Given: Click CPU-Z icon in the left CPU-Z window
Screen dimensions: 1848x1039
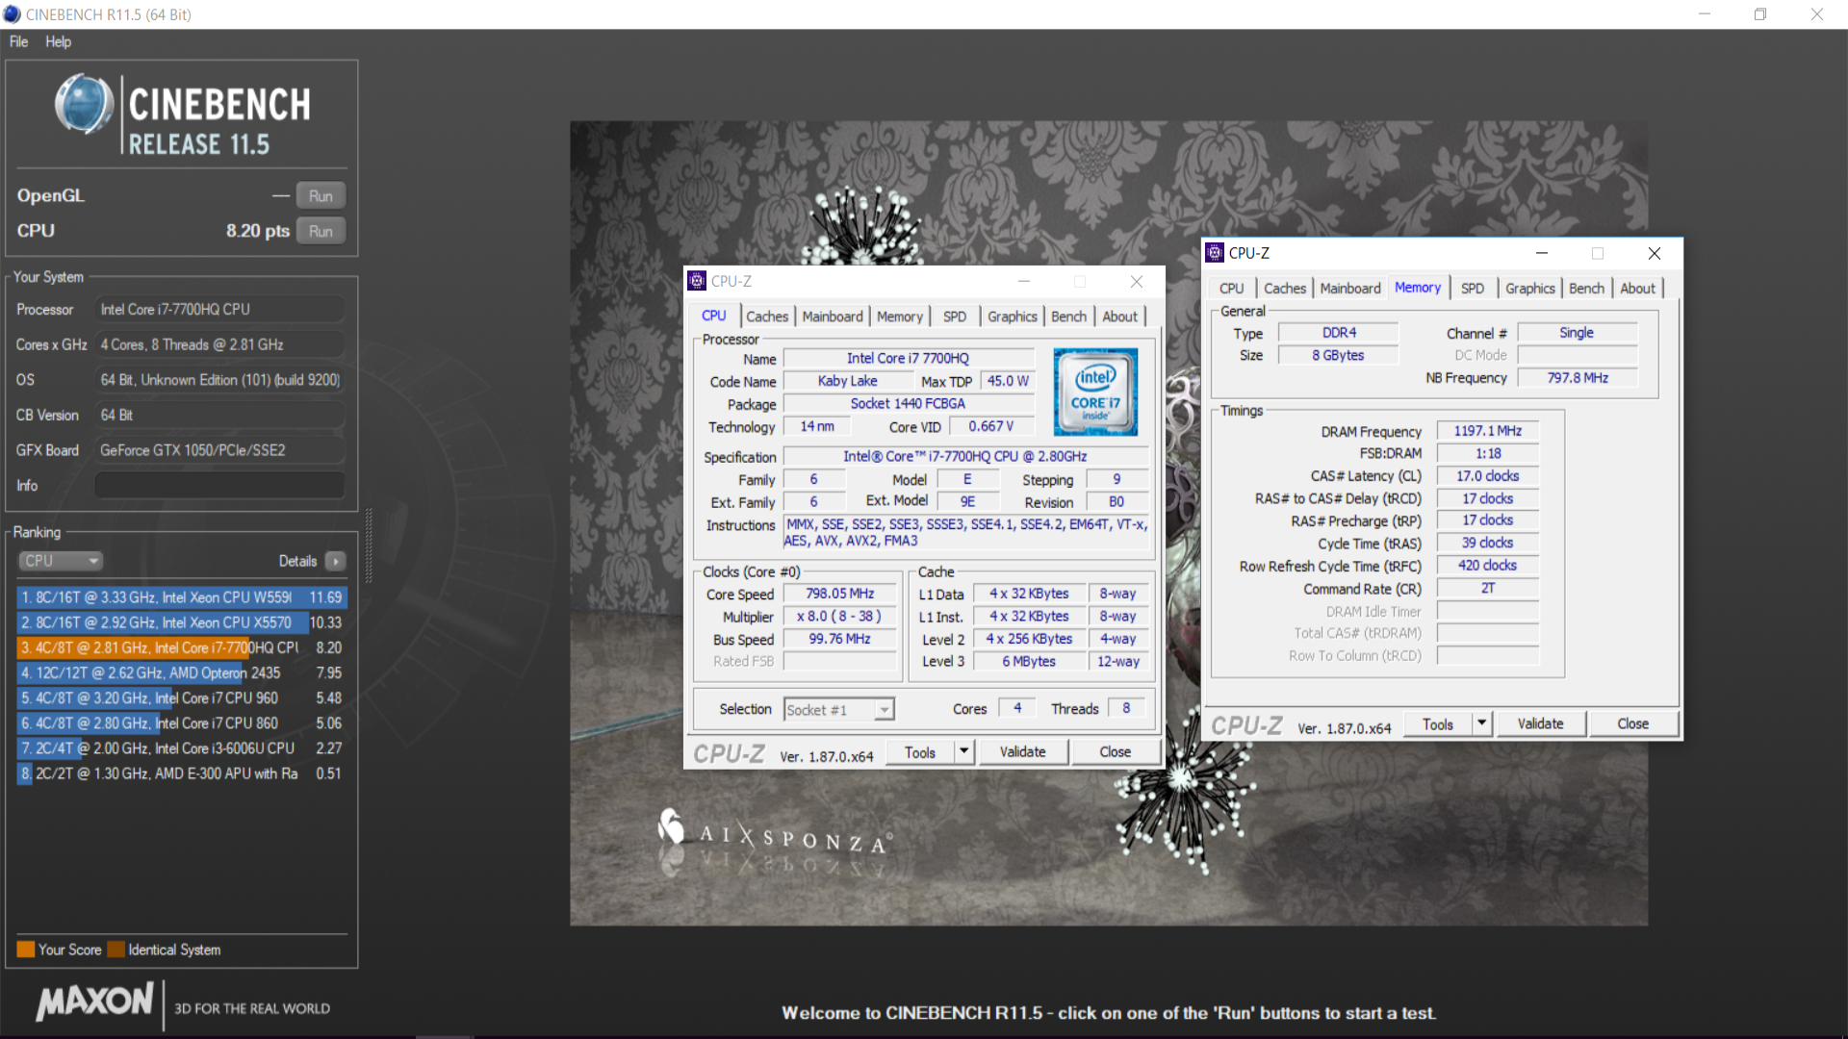Looking at the screenshot, I should [x=697, y=281].
